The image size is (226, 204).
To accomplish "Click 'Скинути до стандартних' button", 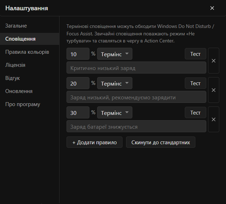I will pos(161,142).
